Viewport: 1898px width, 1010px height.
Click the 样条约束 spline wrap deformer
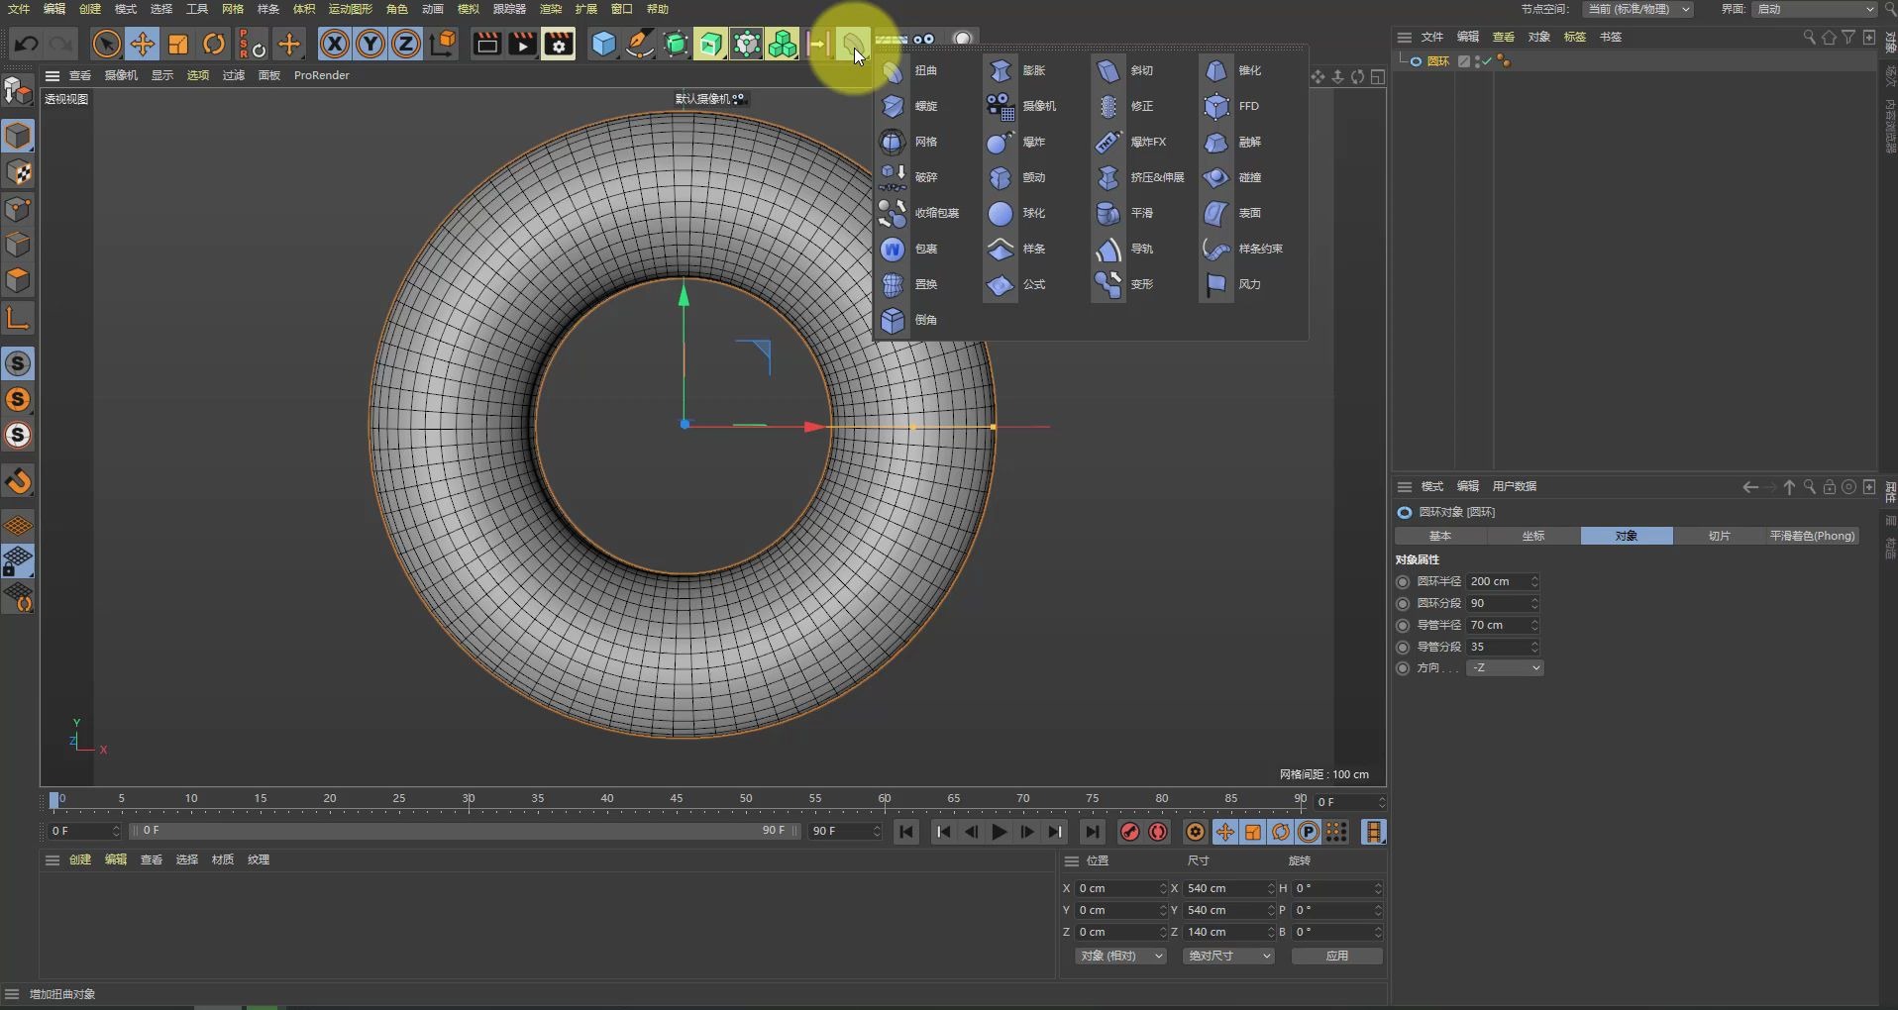tap(1216, 250)
